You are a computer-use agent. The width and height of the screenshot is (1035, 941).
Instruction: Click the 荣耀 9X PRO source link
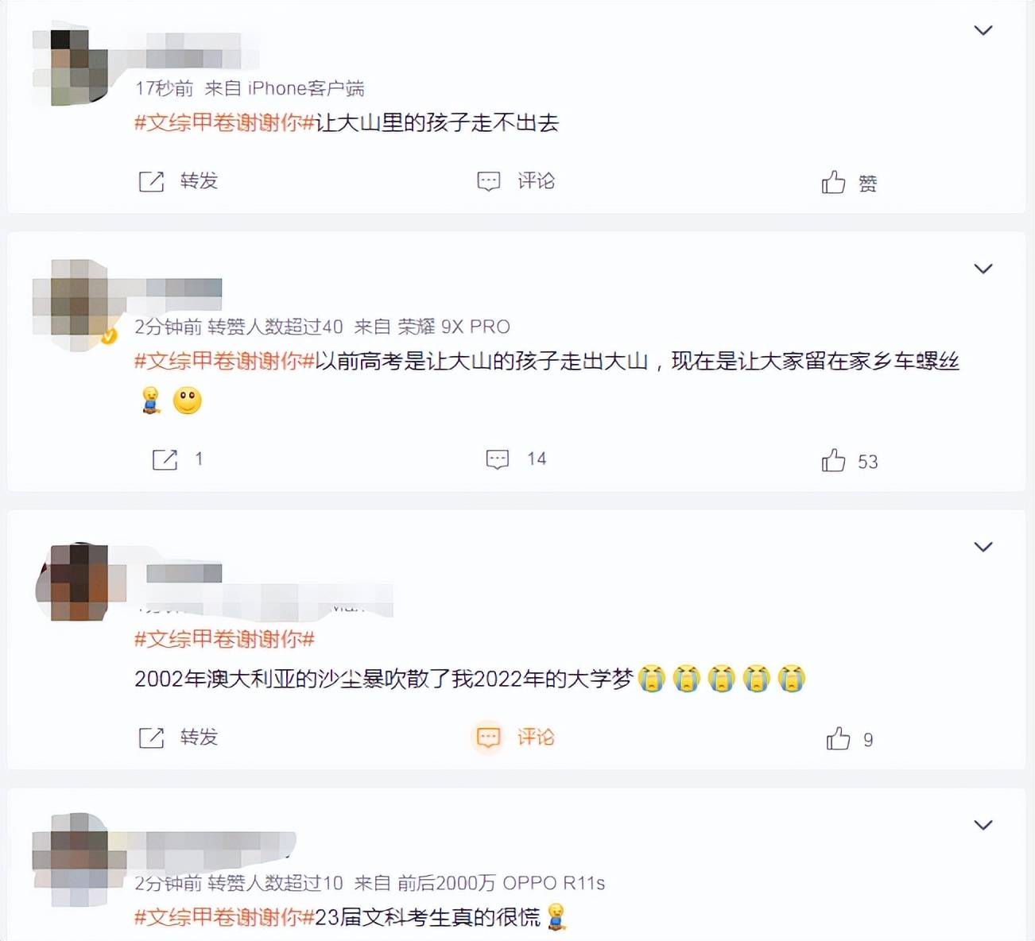[x=453, y=327]
